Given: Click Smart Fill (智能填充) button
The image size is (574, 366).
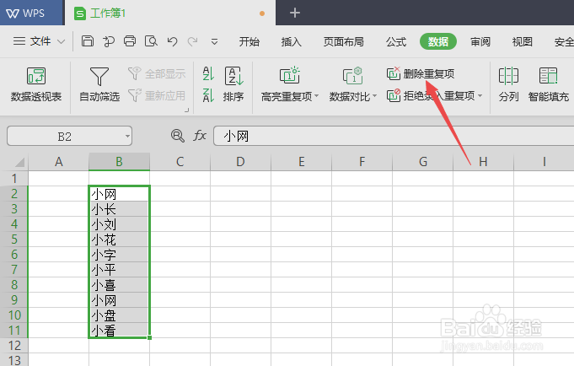Looking at the screenshot, I should [x=549, y=84].
